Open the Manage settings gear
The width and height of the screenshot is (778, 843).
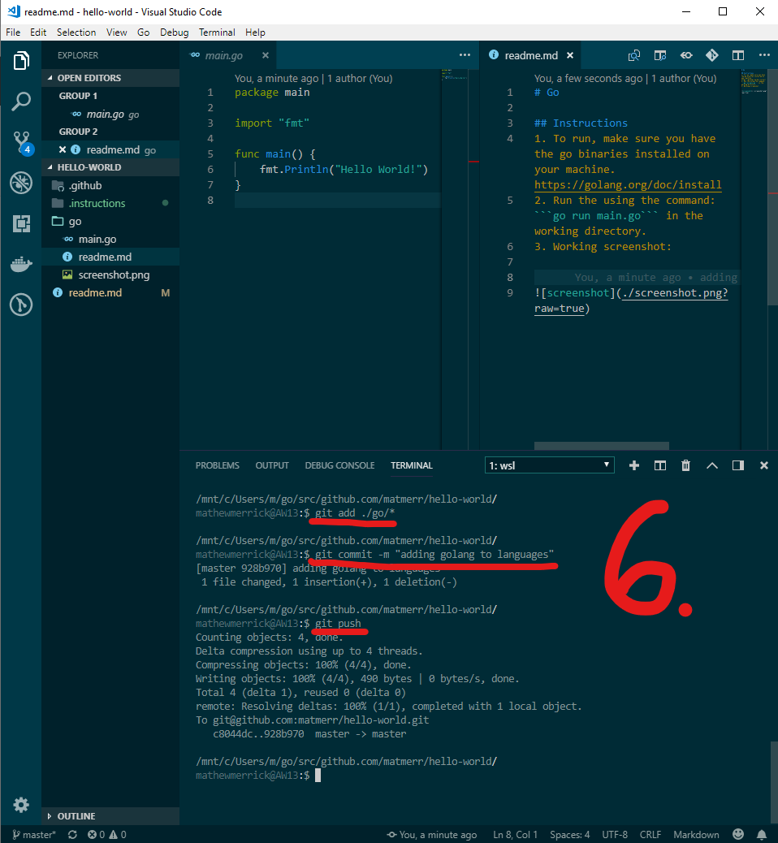[21, 805]
